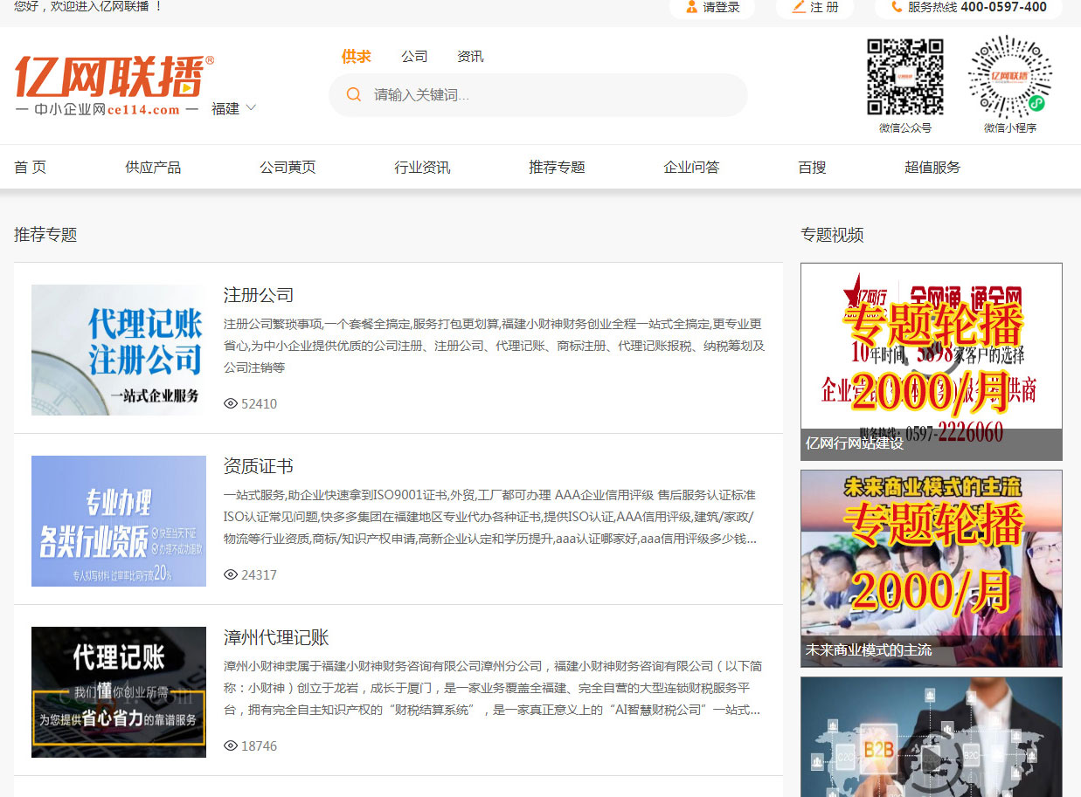This screenshot has width=1081, height=797.
Task: Click the 微信小程序 code image
Action: click(x=1009, y=77)
